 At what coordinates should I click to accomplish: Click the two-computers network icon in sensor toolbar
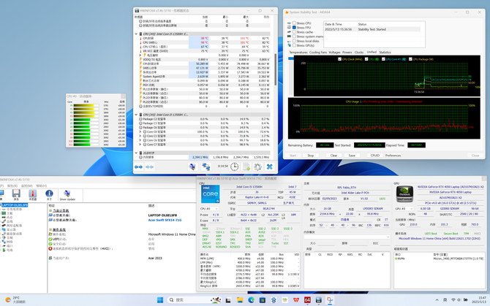pyautogui.click(x=206, y=167)
